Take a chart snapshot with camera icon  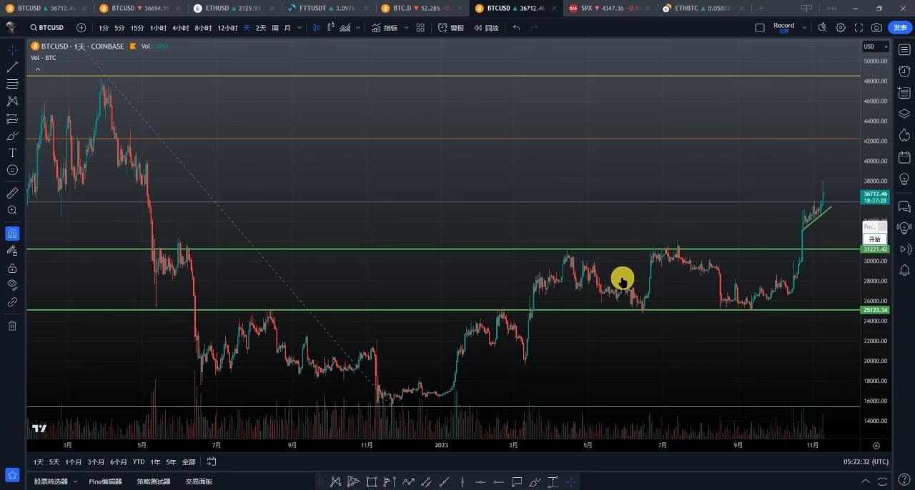click(876, 28)
